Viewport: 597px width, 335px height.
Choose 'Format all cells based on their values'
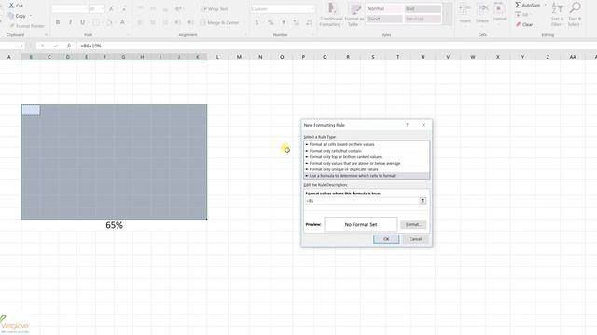click(367, 144)
